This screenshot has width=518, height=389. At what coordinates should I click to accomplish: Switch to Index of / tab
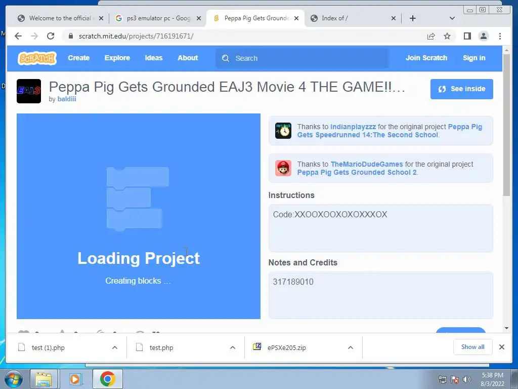pos(352,18)
